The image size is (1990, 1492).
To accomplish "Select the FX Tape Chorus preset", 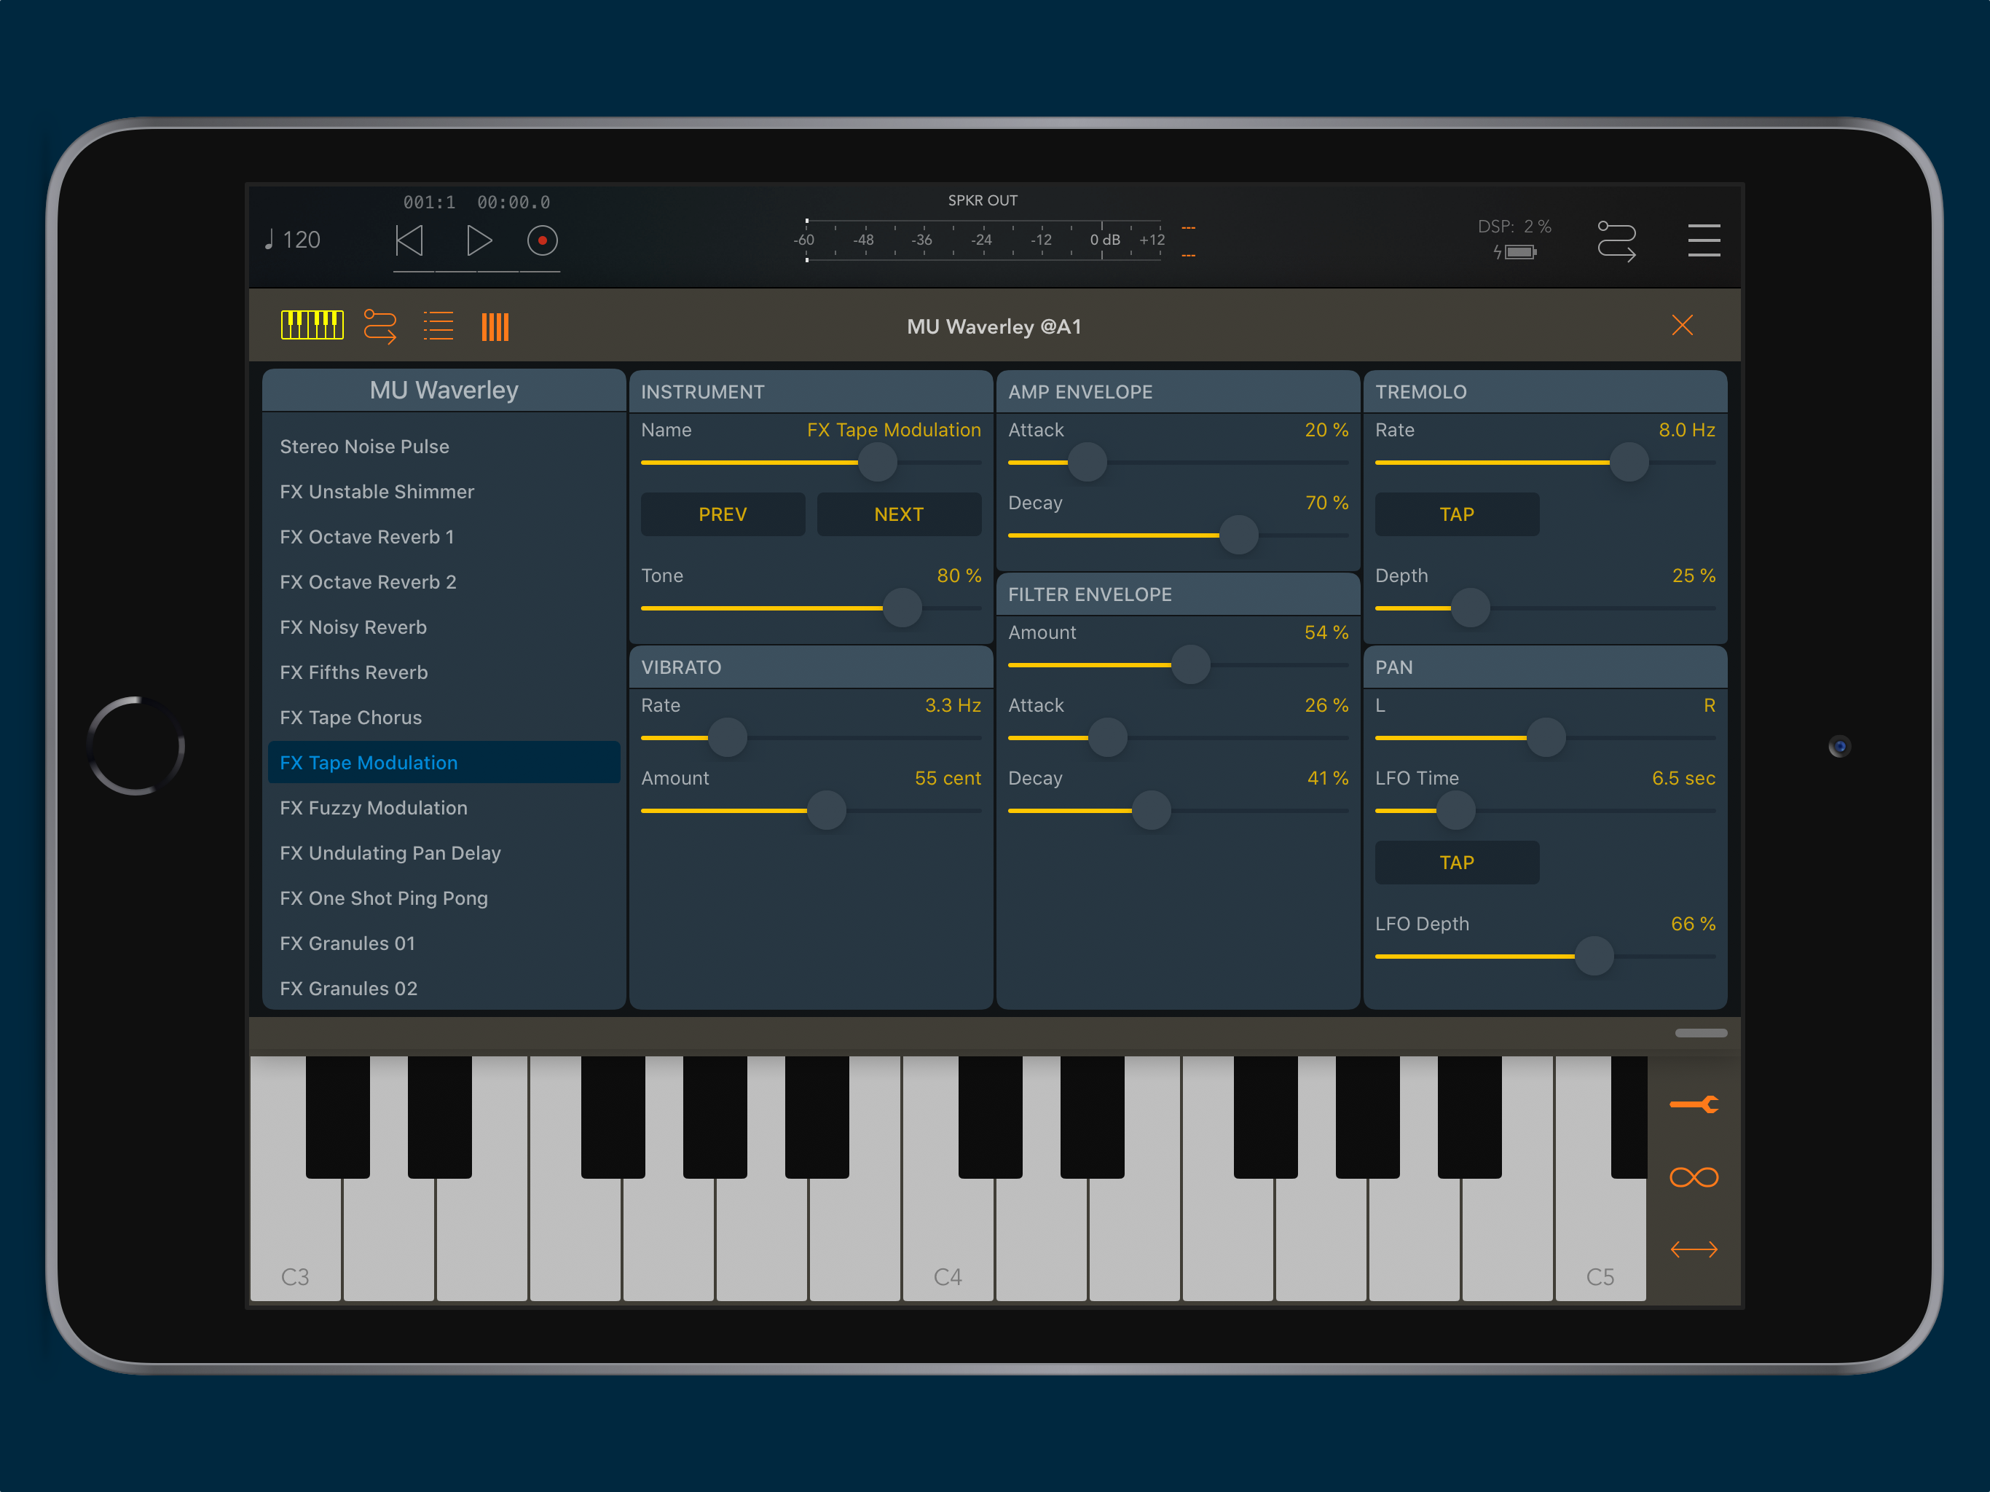I will pyautogui.click(x=351, y=717).
